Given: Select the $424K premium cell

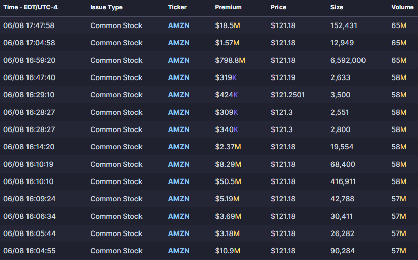Looking at the screenshot, I should [227, 95].
